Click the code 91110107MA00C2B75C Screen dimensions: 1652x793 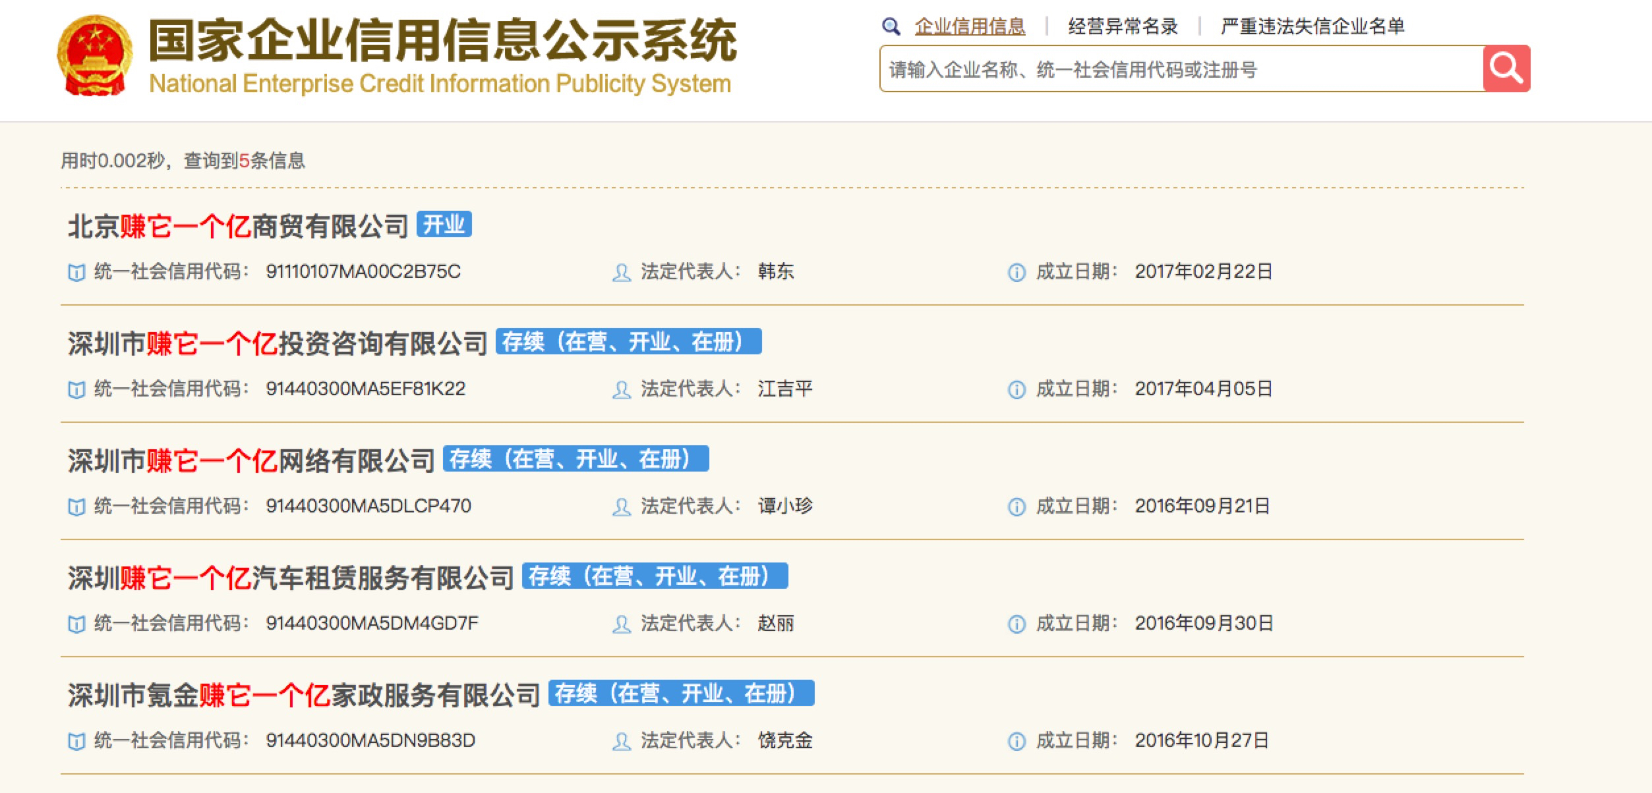pyautogui.click(x=363, y=271)
